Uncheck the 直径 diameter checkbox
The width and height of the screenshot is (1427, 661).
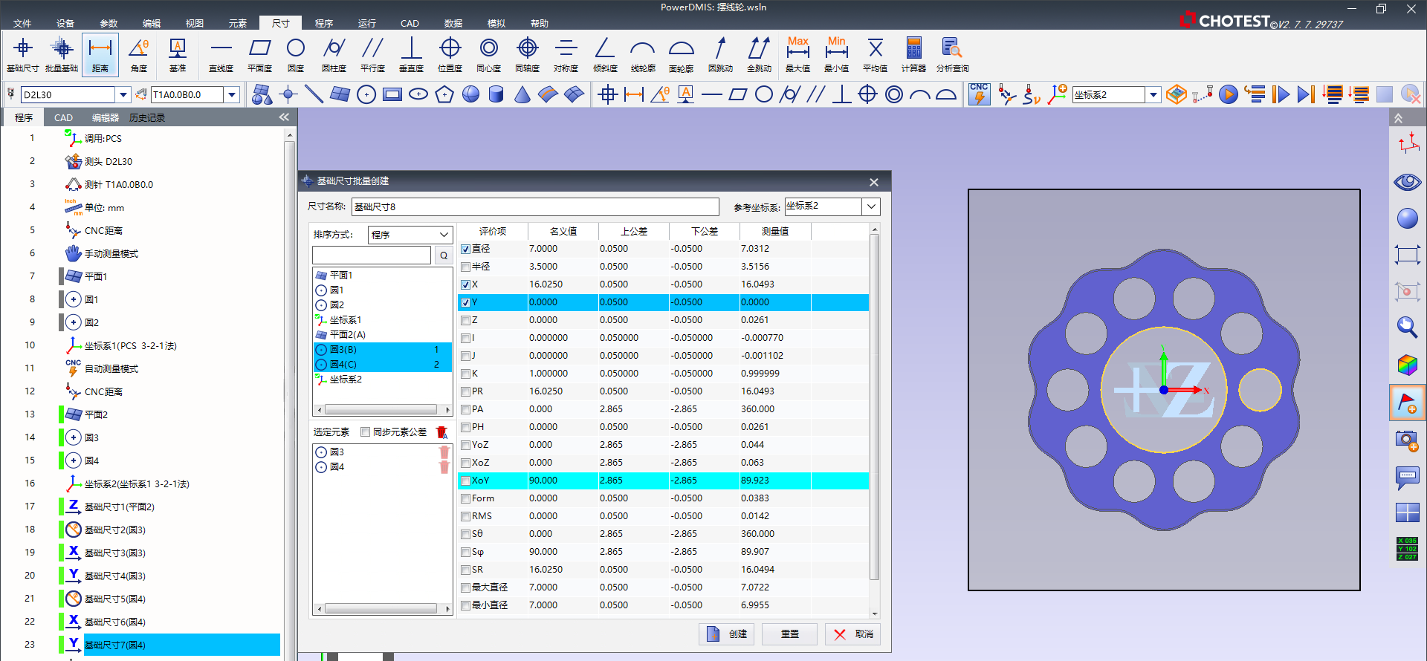pyautogui.click(x=465, y=250)
